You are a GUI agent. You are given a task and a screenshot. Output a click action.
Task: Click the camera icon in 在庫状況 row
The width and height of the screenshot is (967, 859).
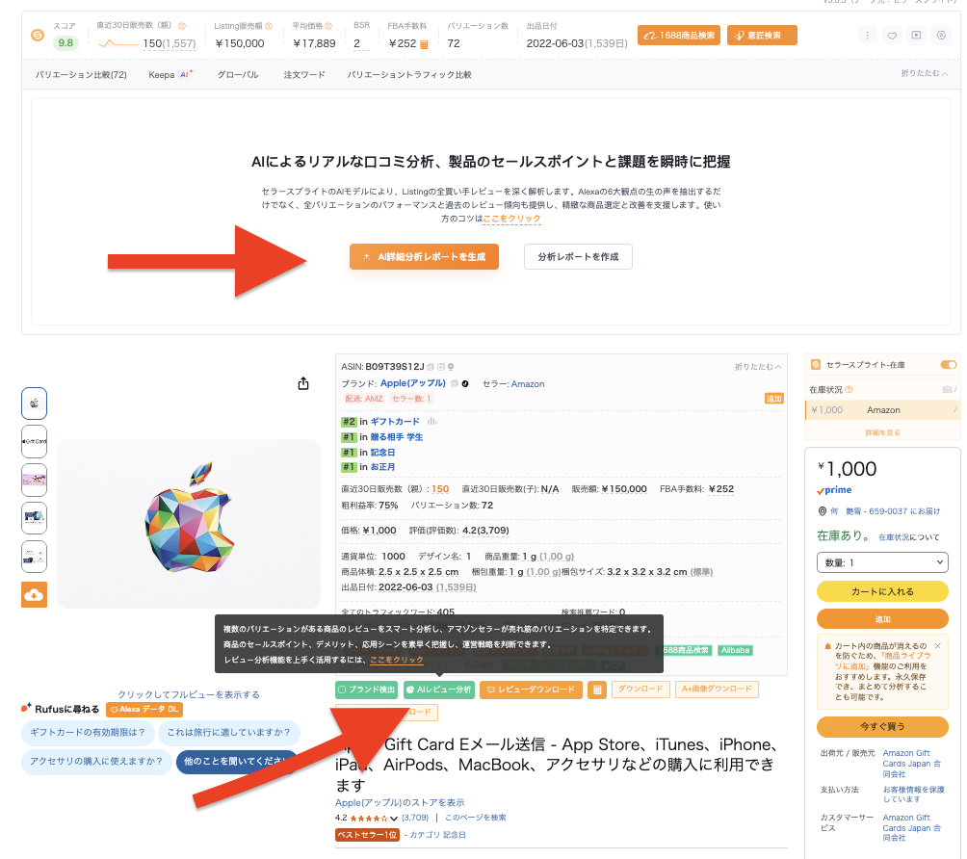[x=947, y=390]
